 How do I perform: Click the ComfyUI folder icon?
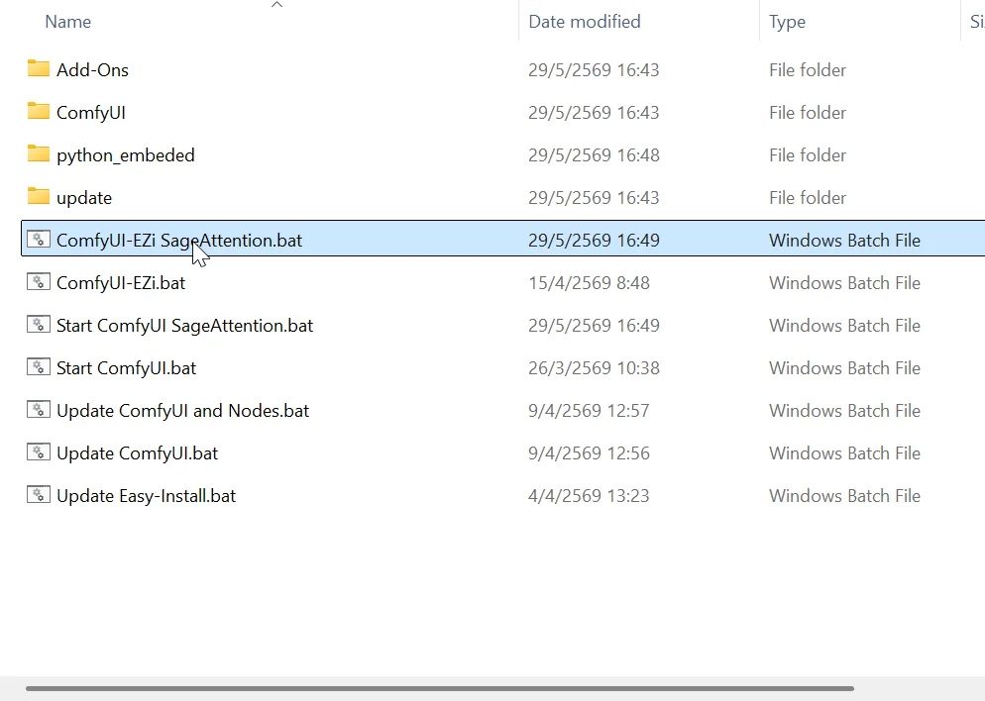pyautogui.click(x=39, y=111)
